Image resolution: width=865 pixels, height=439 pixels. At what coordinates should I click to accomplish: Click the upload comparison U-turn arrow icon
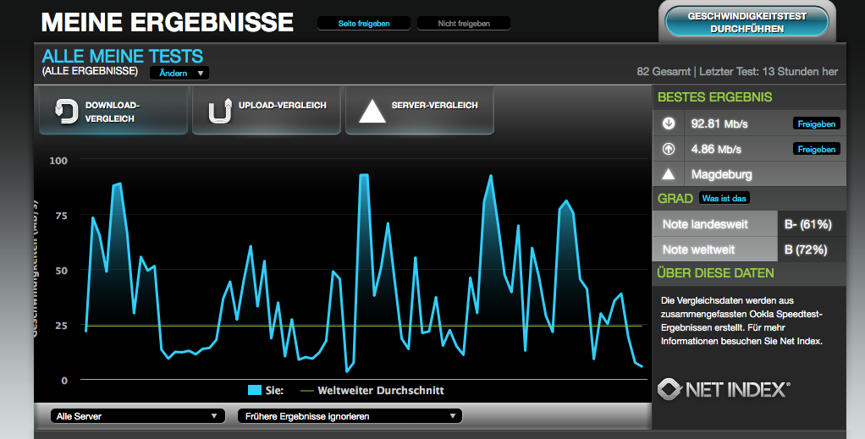pyautogui.click(x=219, y=112)
